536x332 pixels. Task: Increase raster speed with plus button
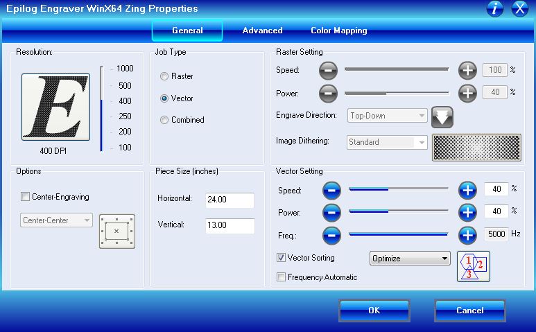467,71
